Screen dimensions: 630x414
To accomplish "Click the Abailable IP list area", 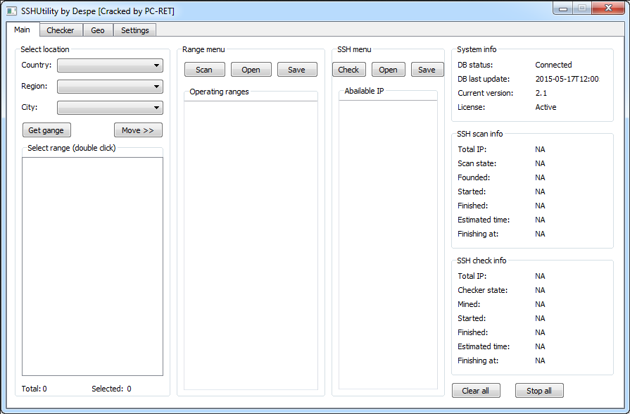I will [388, 245].
